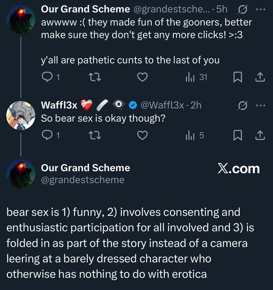Bookmark Waffl3x's post
The image size is (273, 290).
pos(239,135)
